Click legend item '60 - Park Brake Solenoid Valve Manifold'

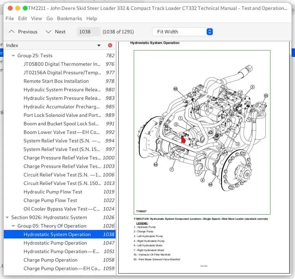157,259
